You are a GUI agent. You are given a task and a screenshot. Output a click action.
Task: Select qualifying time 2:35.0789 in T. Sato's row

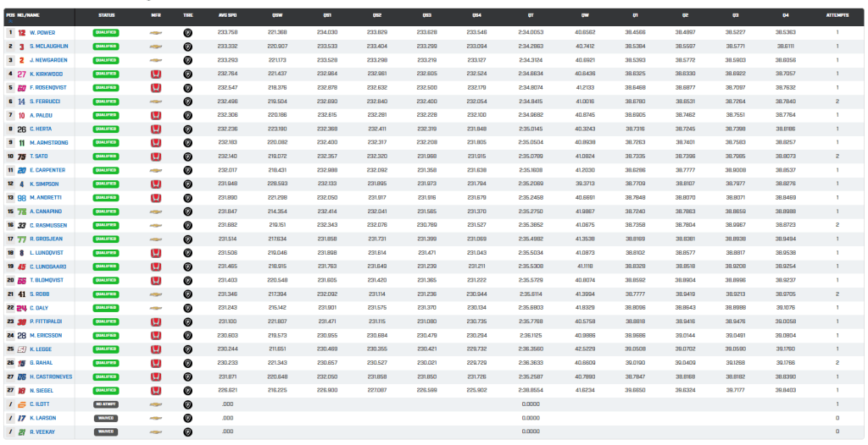point(531,157)
